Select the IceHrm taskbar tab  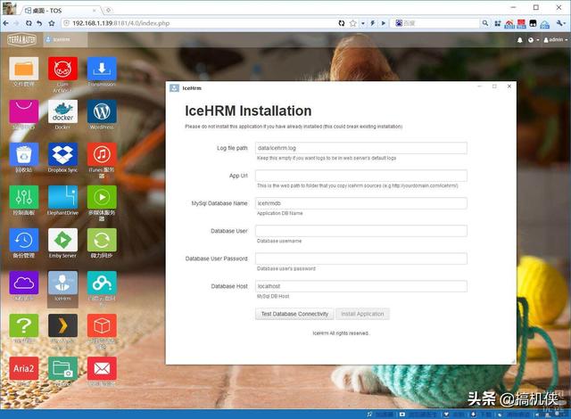pyautogui.click(x=65, y=39)
